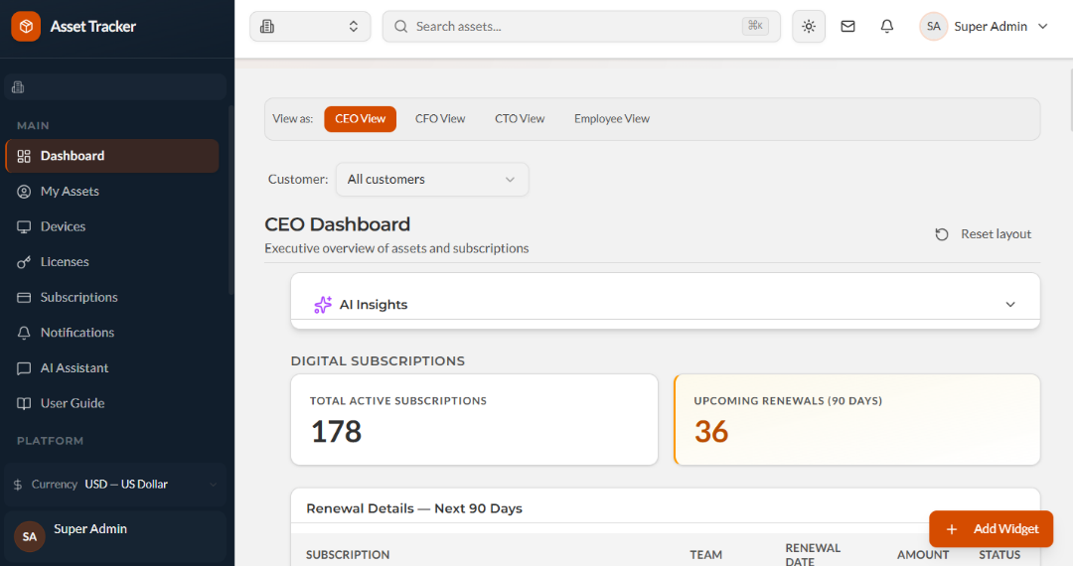
Task: Toggle the light/dark theme sun icon
Action: click(x=808, y=27)
